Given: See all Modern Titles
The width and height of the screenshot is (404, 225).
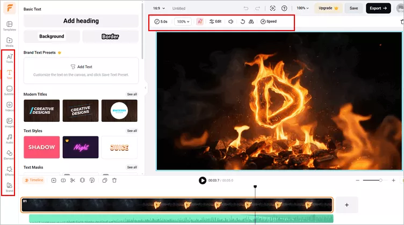Looking at the screenshot, I should pos(132,94).
